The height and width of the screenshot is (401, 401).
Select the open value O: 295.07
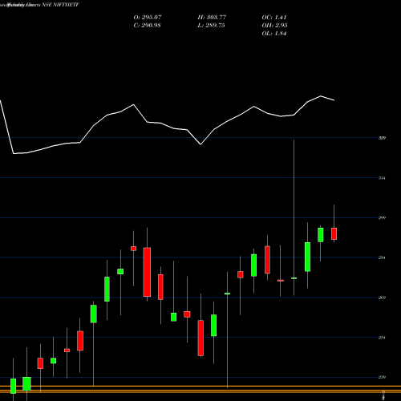tap(148, 18)
